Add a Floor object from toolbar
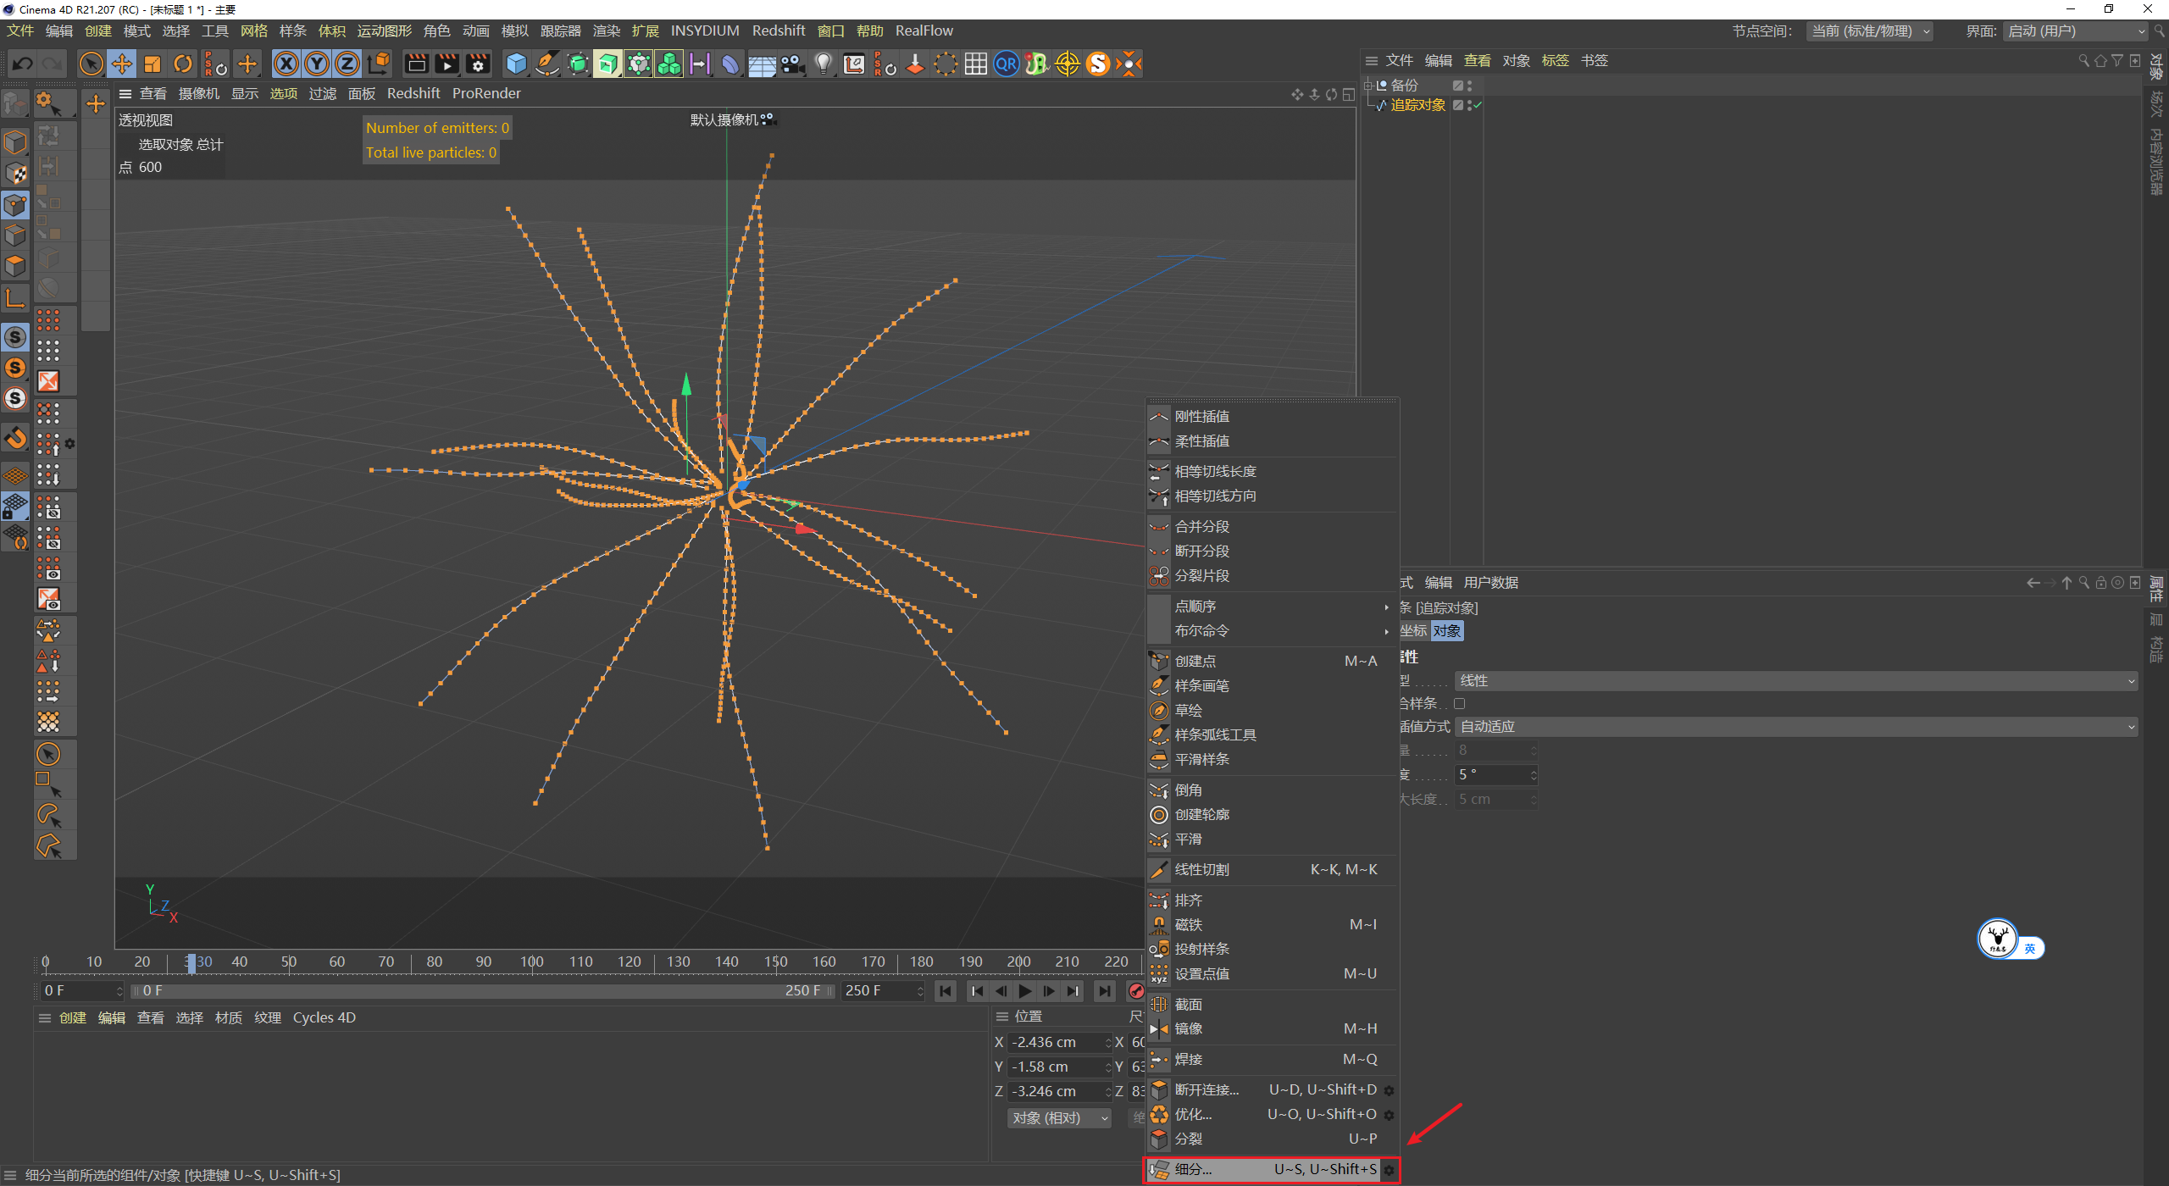 click(762, 64)
